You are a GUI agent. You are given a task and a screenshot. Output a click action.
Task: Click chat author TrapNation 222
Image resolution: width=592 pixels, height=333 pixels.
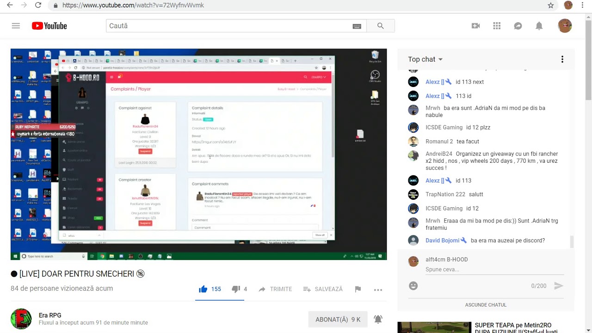(445, 194)
